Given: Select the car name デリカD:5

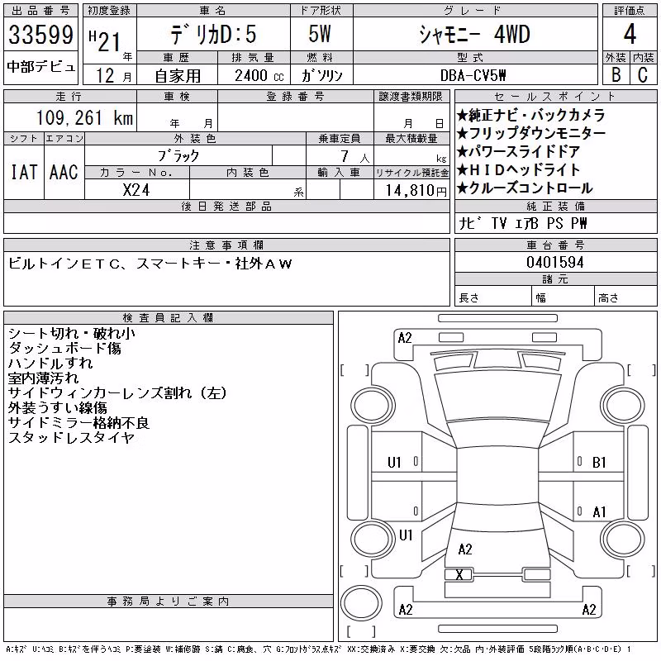Looking at the screenshot, I should click(213, 35).
